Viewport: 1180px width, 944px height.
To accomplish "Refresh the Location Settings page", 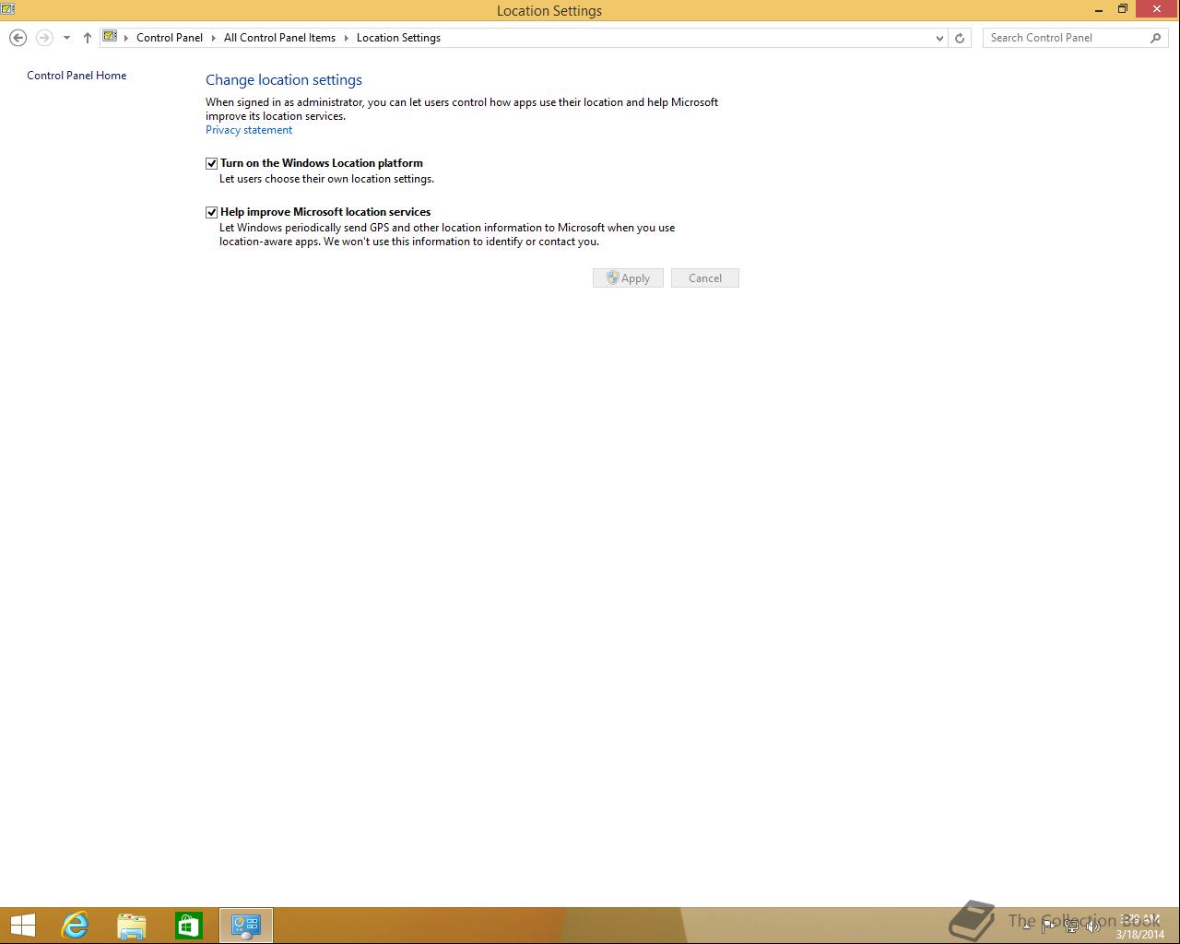I will [x=960, y=38].
